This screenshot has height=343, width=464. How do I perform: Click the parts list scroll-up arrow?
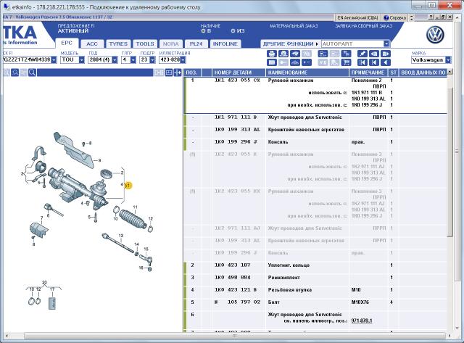pyautogui.click(x=449, y=72)
